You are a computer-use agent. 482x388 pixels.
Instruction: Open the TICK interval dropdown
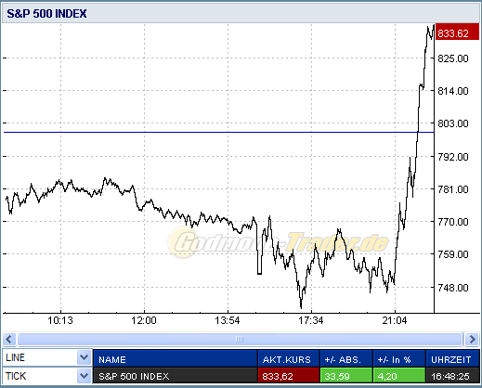[x=47, y=376]
